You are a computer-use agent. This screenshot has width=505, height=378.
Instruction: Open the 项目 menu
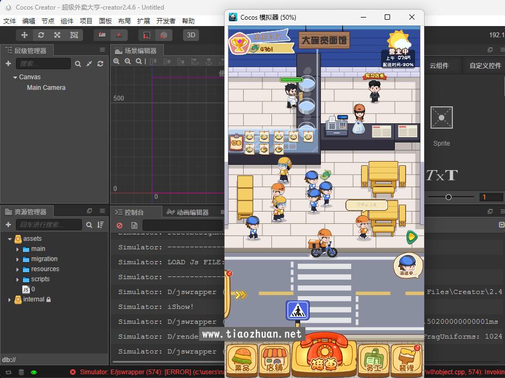86,21
